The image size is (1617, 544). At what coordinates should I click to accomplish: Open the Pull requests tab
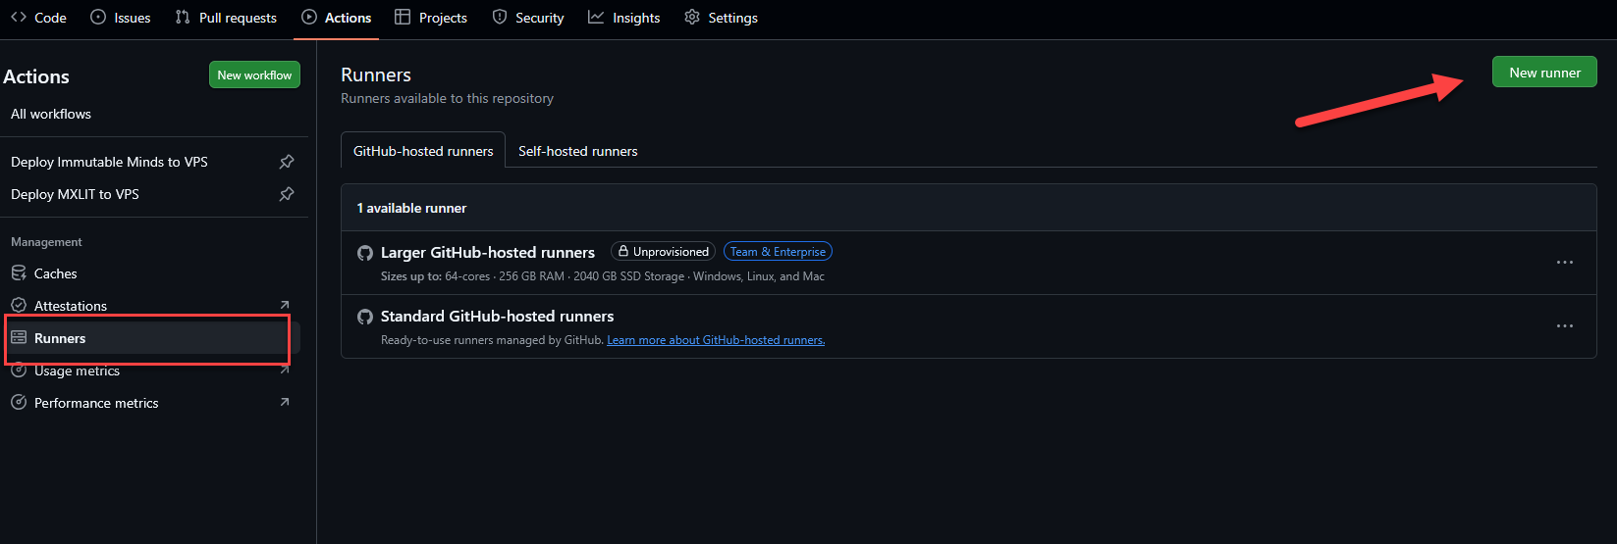tap(226, 18)
